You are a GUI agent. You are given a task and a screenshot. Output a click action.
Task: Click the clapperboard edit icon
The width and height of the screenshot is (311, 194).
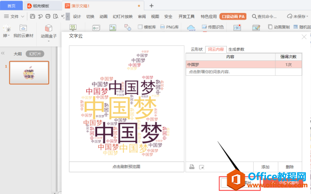click(256, 27)
